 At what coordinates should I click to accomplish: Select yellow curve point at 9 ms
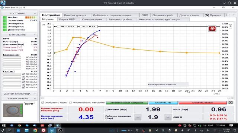tap(113, 47)
